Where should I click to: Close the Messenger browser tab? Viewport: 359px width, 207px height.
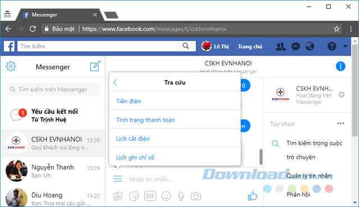(x=95, y=15)
